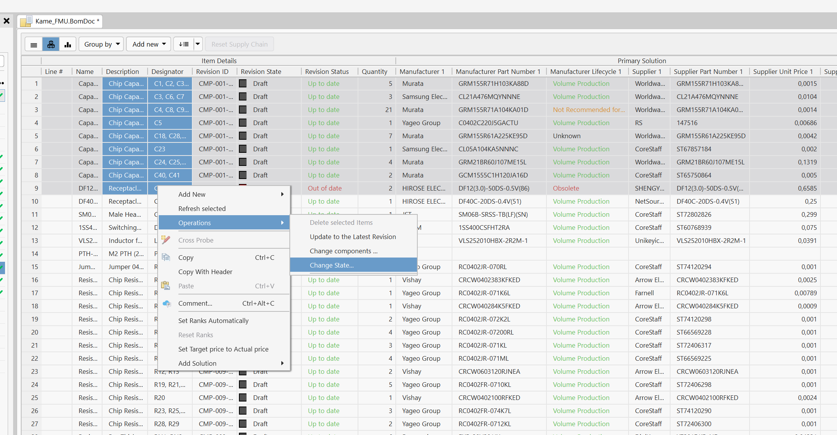Click the Comment cloud icon
837x435 pixels.
166,303
